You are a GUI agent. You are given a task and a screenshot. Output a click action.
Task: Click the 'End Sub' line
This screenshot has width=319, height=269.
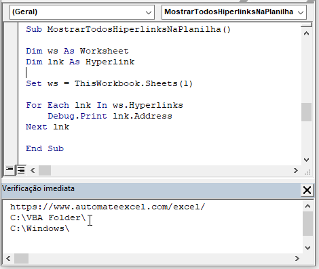45,148
